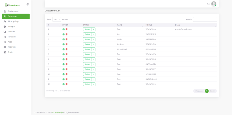The width and height of the screenshot is (232, 115).
Task: Delete customer with email admin@gmail.com
Action: click(66, 29)
